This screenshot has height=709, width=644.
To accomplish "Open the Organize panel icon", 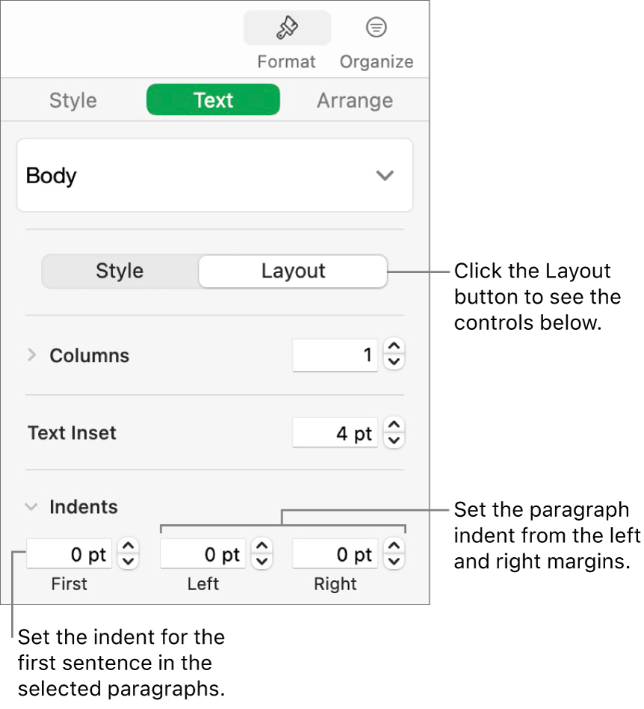I will click(x=376, y=27).
